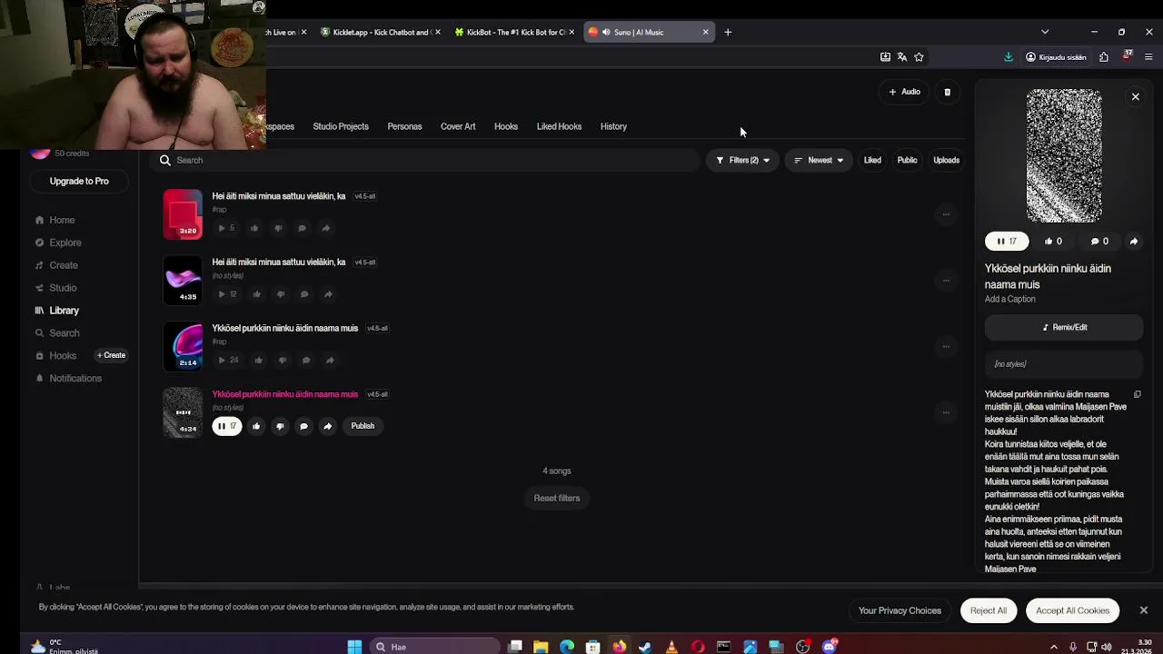Like the song in the details panel

[x=1053, y=242]
